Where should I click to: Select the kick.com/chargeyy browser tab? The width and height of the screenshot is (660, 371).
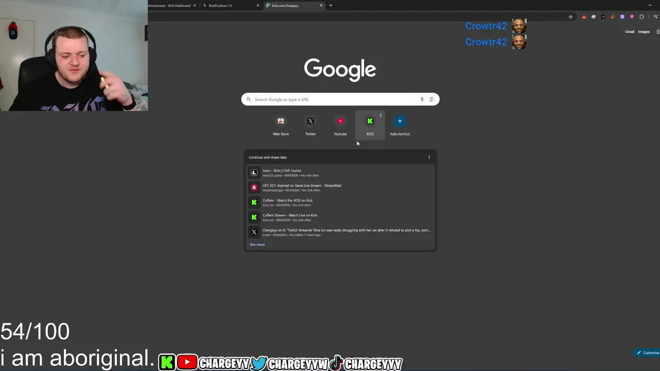coord(294,6)
